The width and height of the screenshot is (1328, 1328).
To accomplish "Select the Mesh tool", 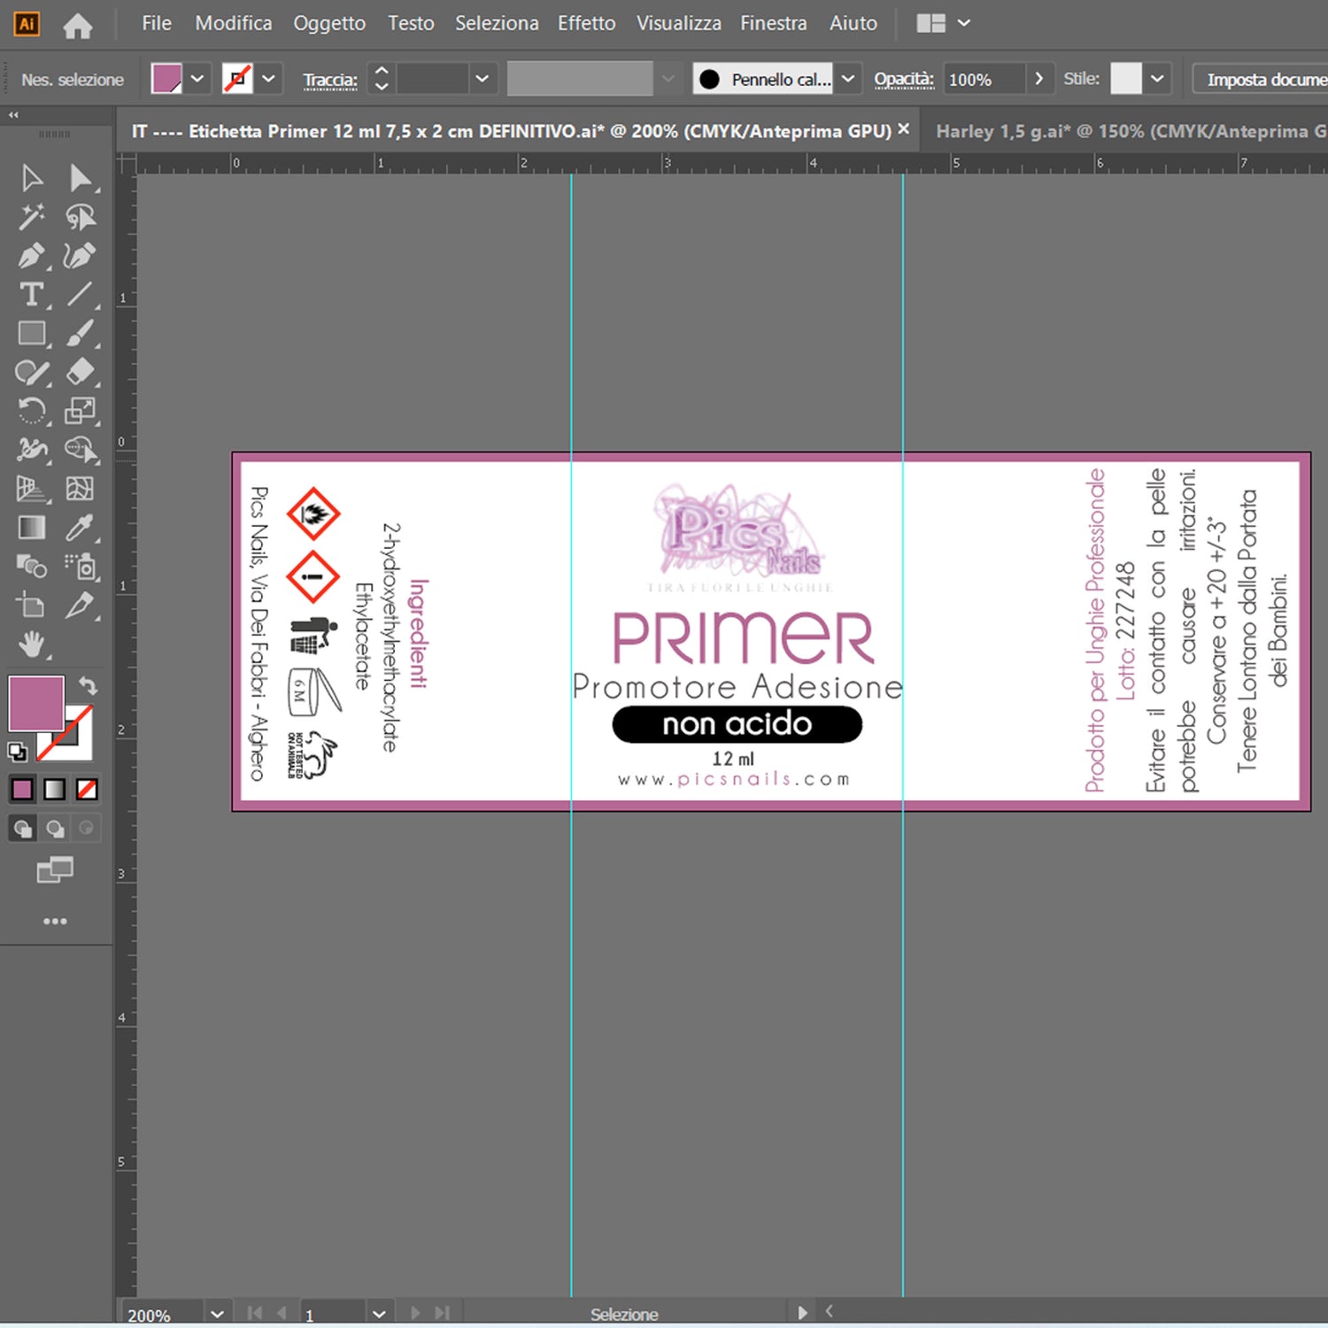I will coord(81,489).
